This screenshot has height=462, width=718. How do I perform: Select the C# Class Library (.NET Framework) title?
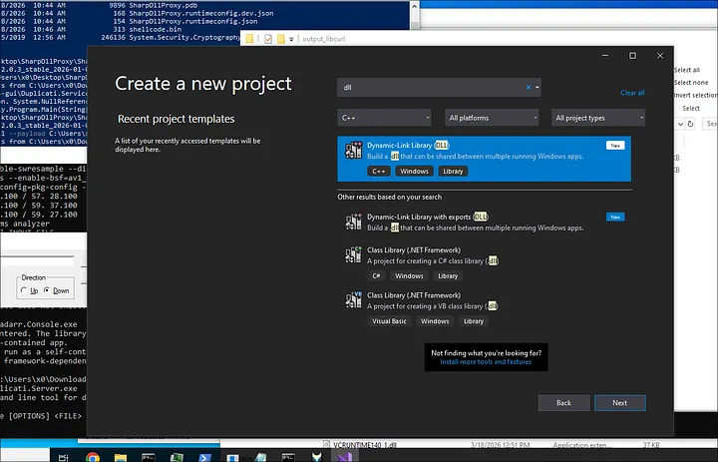point(414,250)
